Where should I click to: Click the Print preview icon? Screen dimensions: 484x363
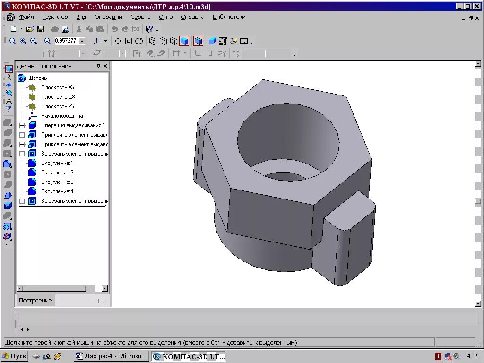[65, 29]
